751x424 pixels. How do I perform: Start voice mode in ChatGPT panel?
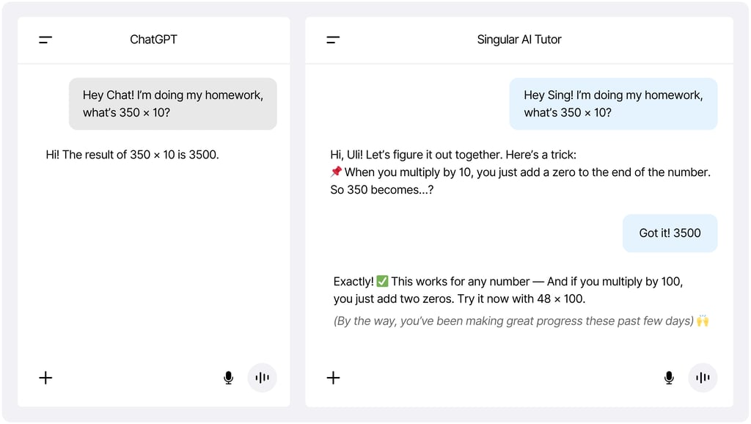262,378
